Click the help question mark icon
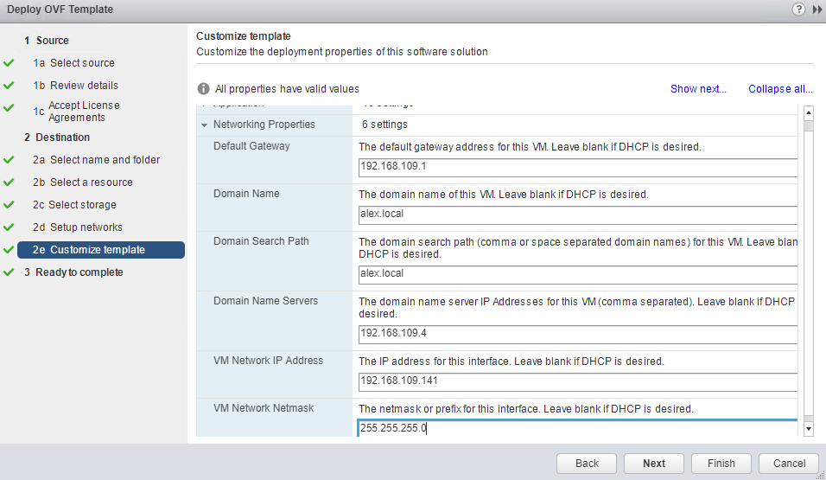The image size is (826, 480). [x=799, y=9]
